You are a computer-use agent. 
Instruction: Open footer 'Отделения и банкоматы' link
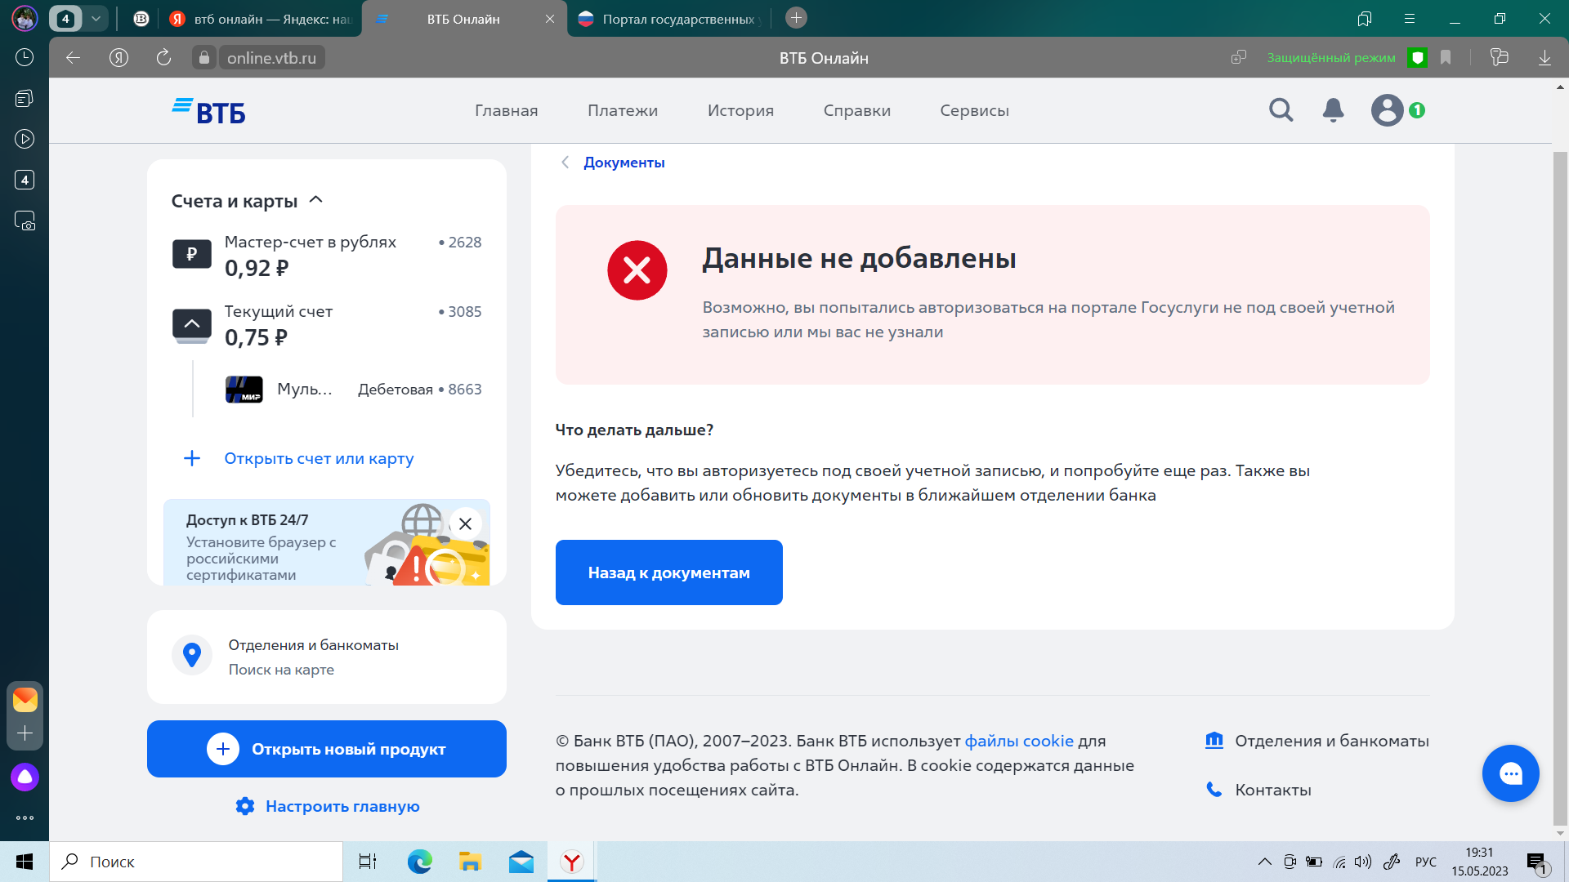point(1332,741)
